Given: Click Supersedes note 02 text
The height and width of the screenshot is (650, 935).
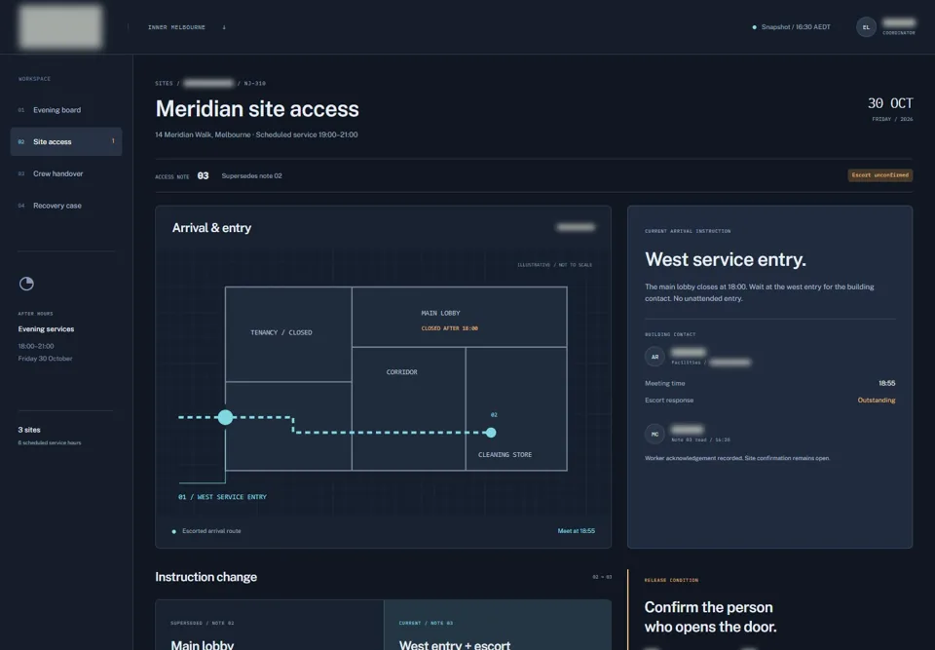Looking at the screenshot, I should 251,176.
